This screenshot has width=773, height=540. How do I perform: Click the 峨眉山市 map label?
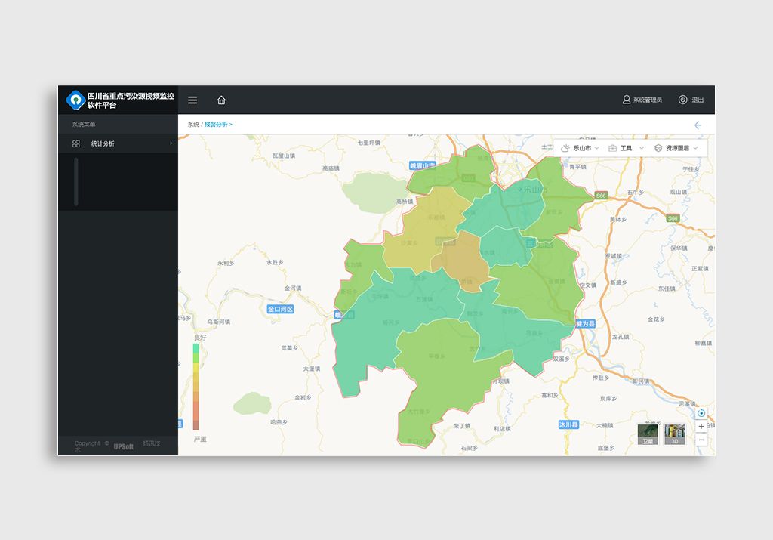423,165
